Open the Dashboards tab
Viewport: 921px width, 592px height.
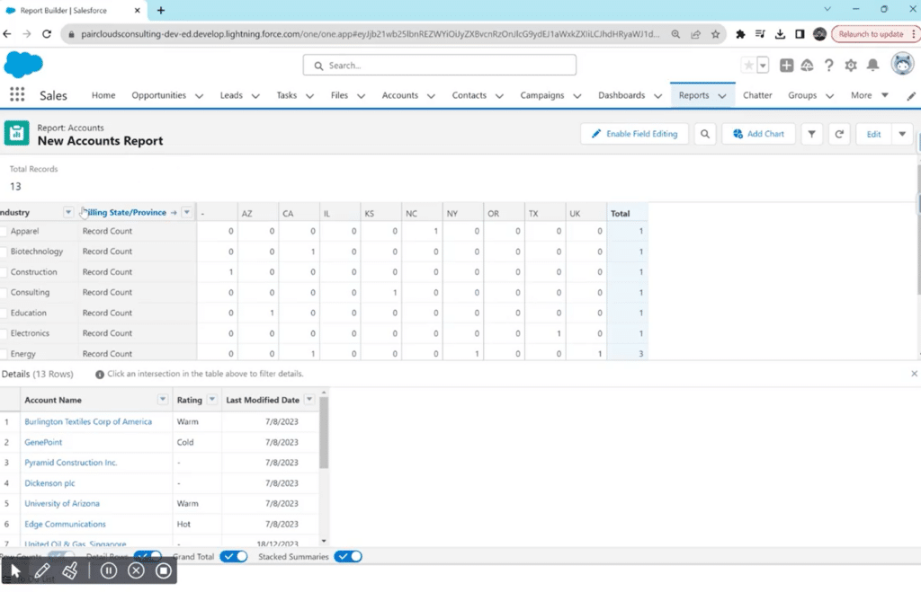point(621,95)
